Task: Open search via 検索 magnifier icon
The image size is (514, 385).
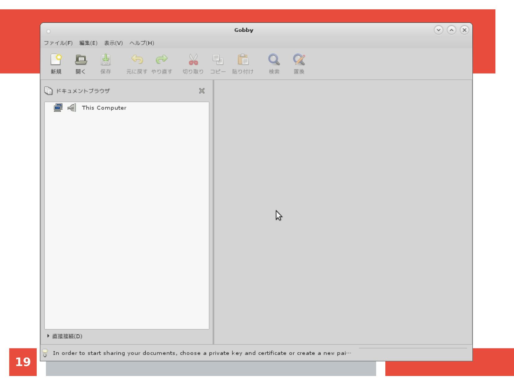Action: [274, 60]
